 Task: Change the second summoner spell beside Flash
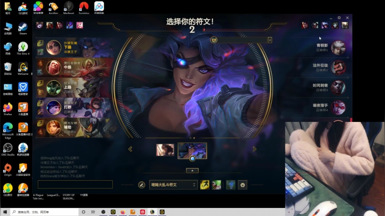coord(217,185)
